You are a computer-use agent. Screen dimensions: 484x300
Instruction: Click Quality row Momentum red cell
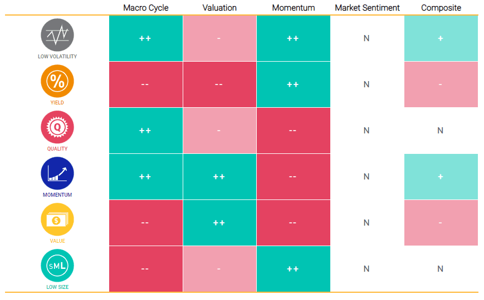point(293,131)
